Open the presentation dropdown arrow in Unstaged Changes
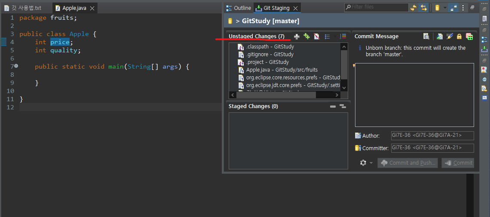Screen dimensions: 490x217 point(335,36)
